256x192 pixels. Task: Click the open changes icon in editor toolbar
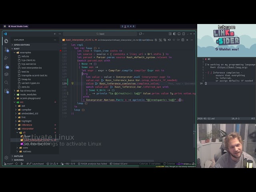click(x=160, y=40)
